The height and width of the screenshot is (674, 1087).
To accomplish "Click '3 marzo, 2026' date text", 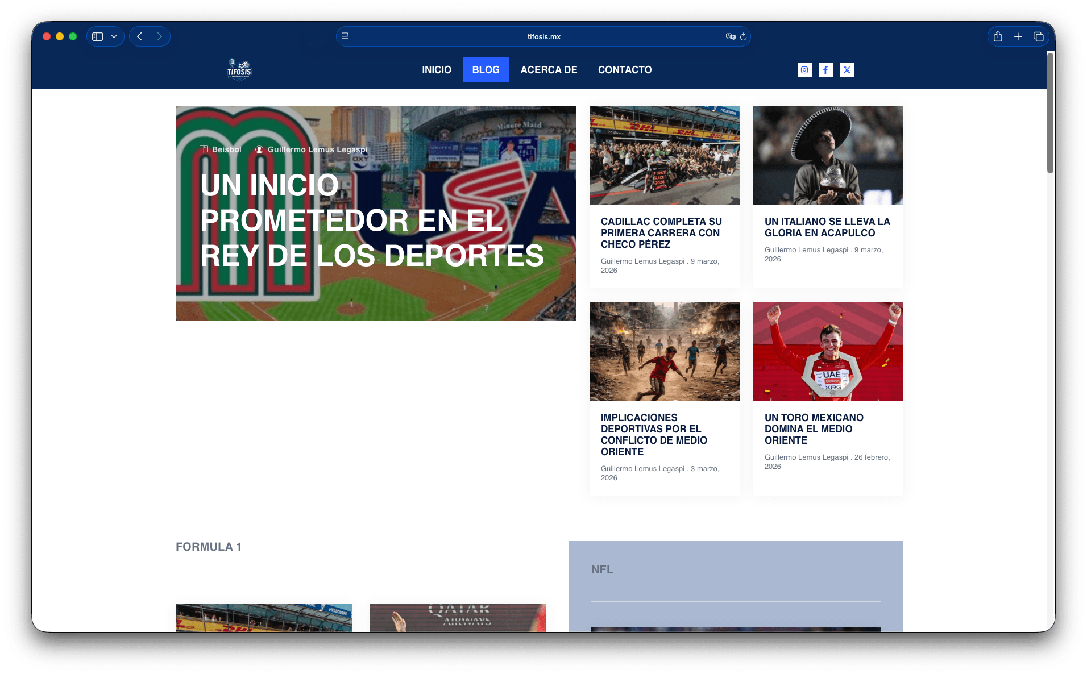I will tap(660, 473).
